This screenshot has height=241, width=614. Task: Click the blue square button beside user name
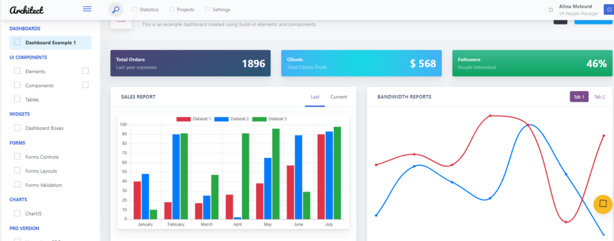608,10
